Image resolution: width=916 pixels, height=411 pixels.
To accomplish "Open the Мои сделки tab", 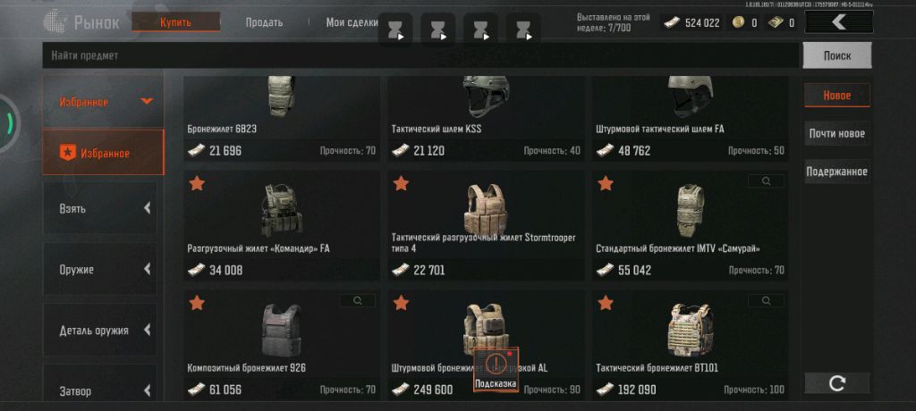I will (x=352, y=22).
